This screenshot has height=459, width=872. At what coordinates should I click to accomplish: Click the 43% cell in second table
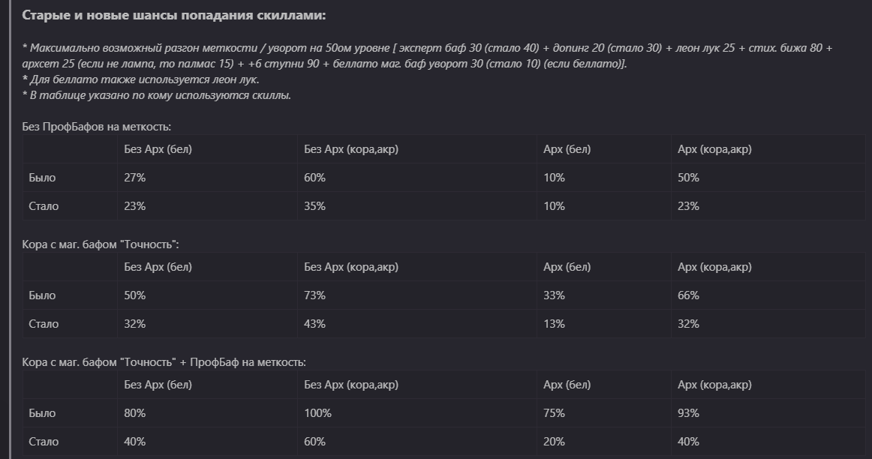[417, 324]
